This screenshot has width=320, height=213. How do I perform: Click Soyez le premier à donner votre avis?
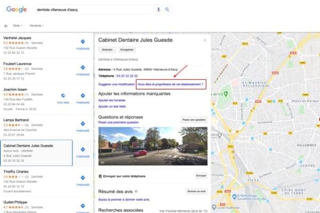point(124,200)
